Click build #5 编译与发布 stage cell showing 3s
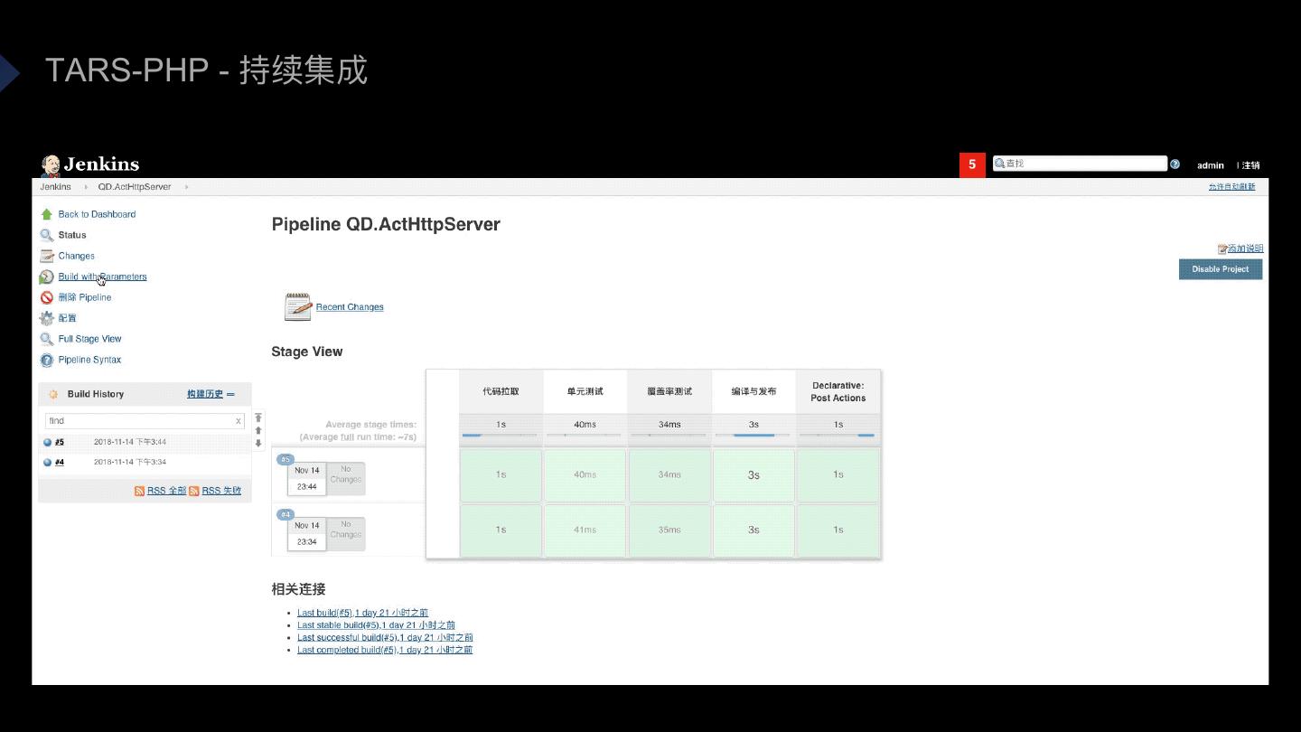This screenshot has width=1301, height=732. click(x=753, y=474)
